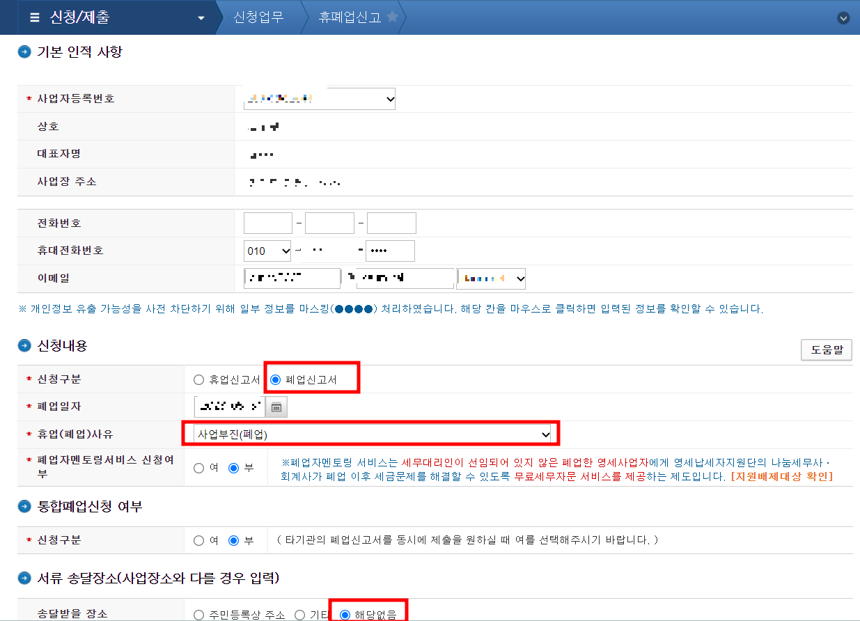Open the 신청/제출 menu

tap(91, 18)
